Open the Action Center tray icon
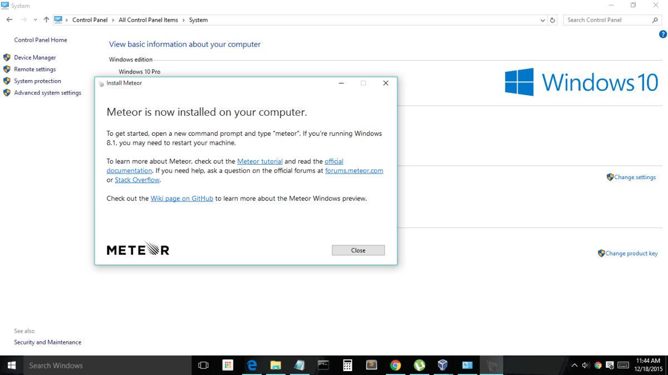Viewport: 668px width, 375px height. coord(610,366)
